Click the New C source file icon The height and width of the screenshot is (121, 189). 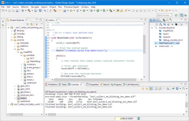pyautogui.click(x=78, y=11)
